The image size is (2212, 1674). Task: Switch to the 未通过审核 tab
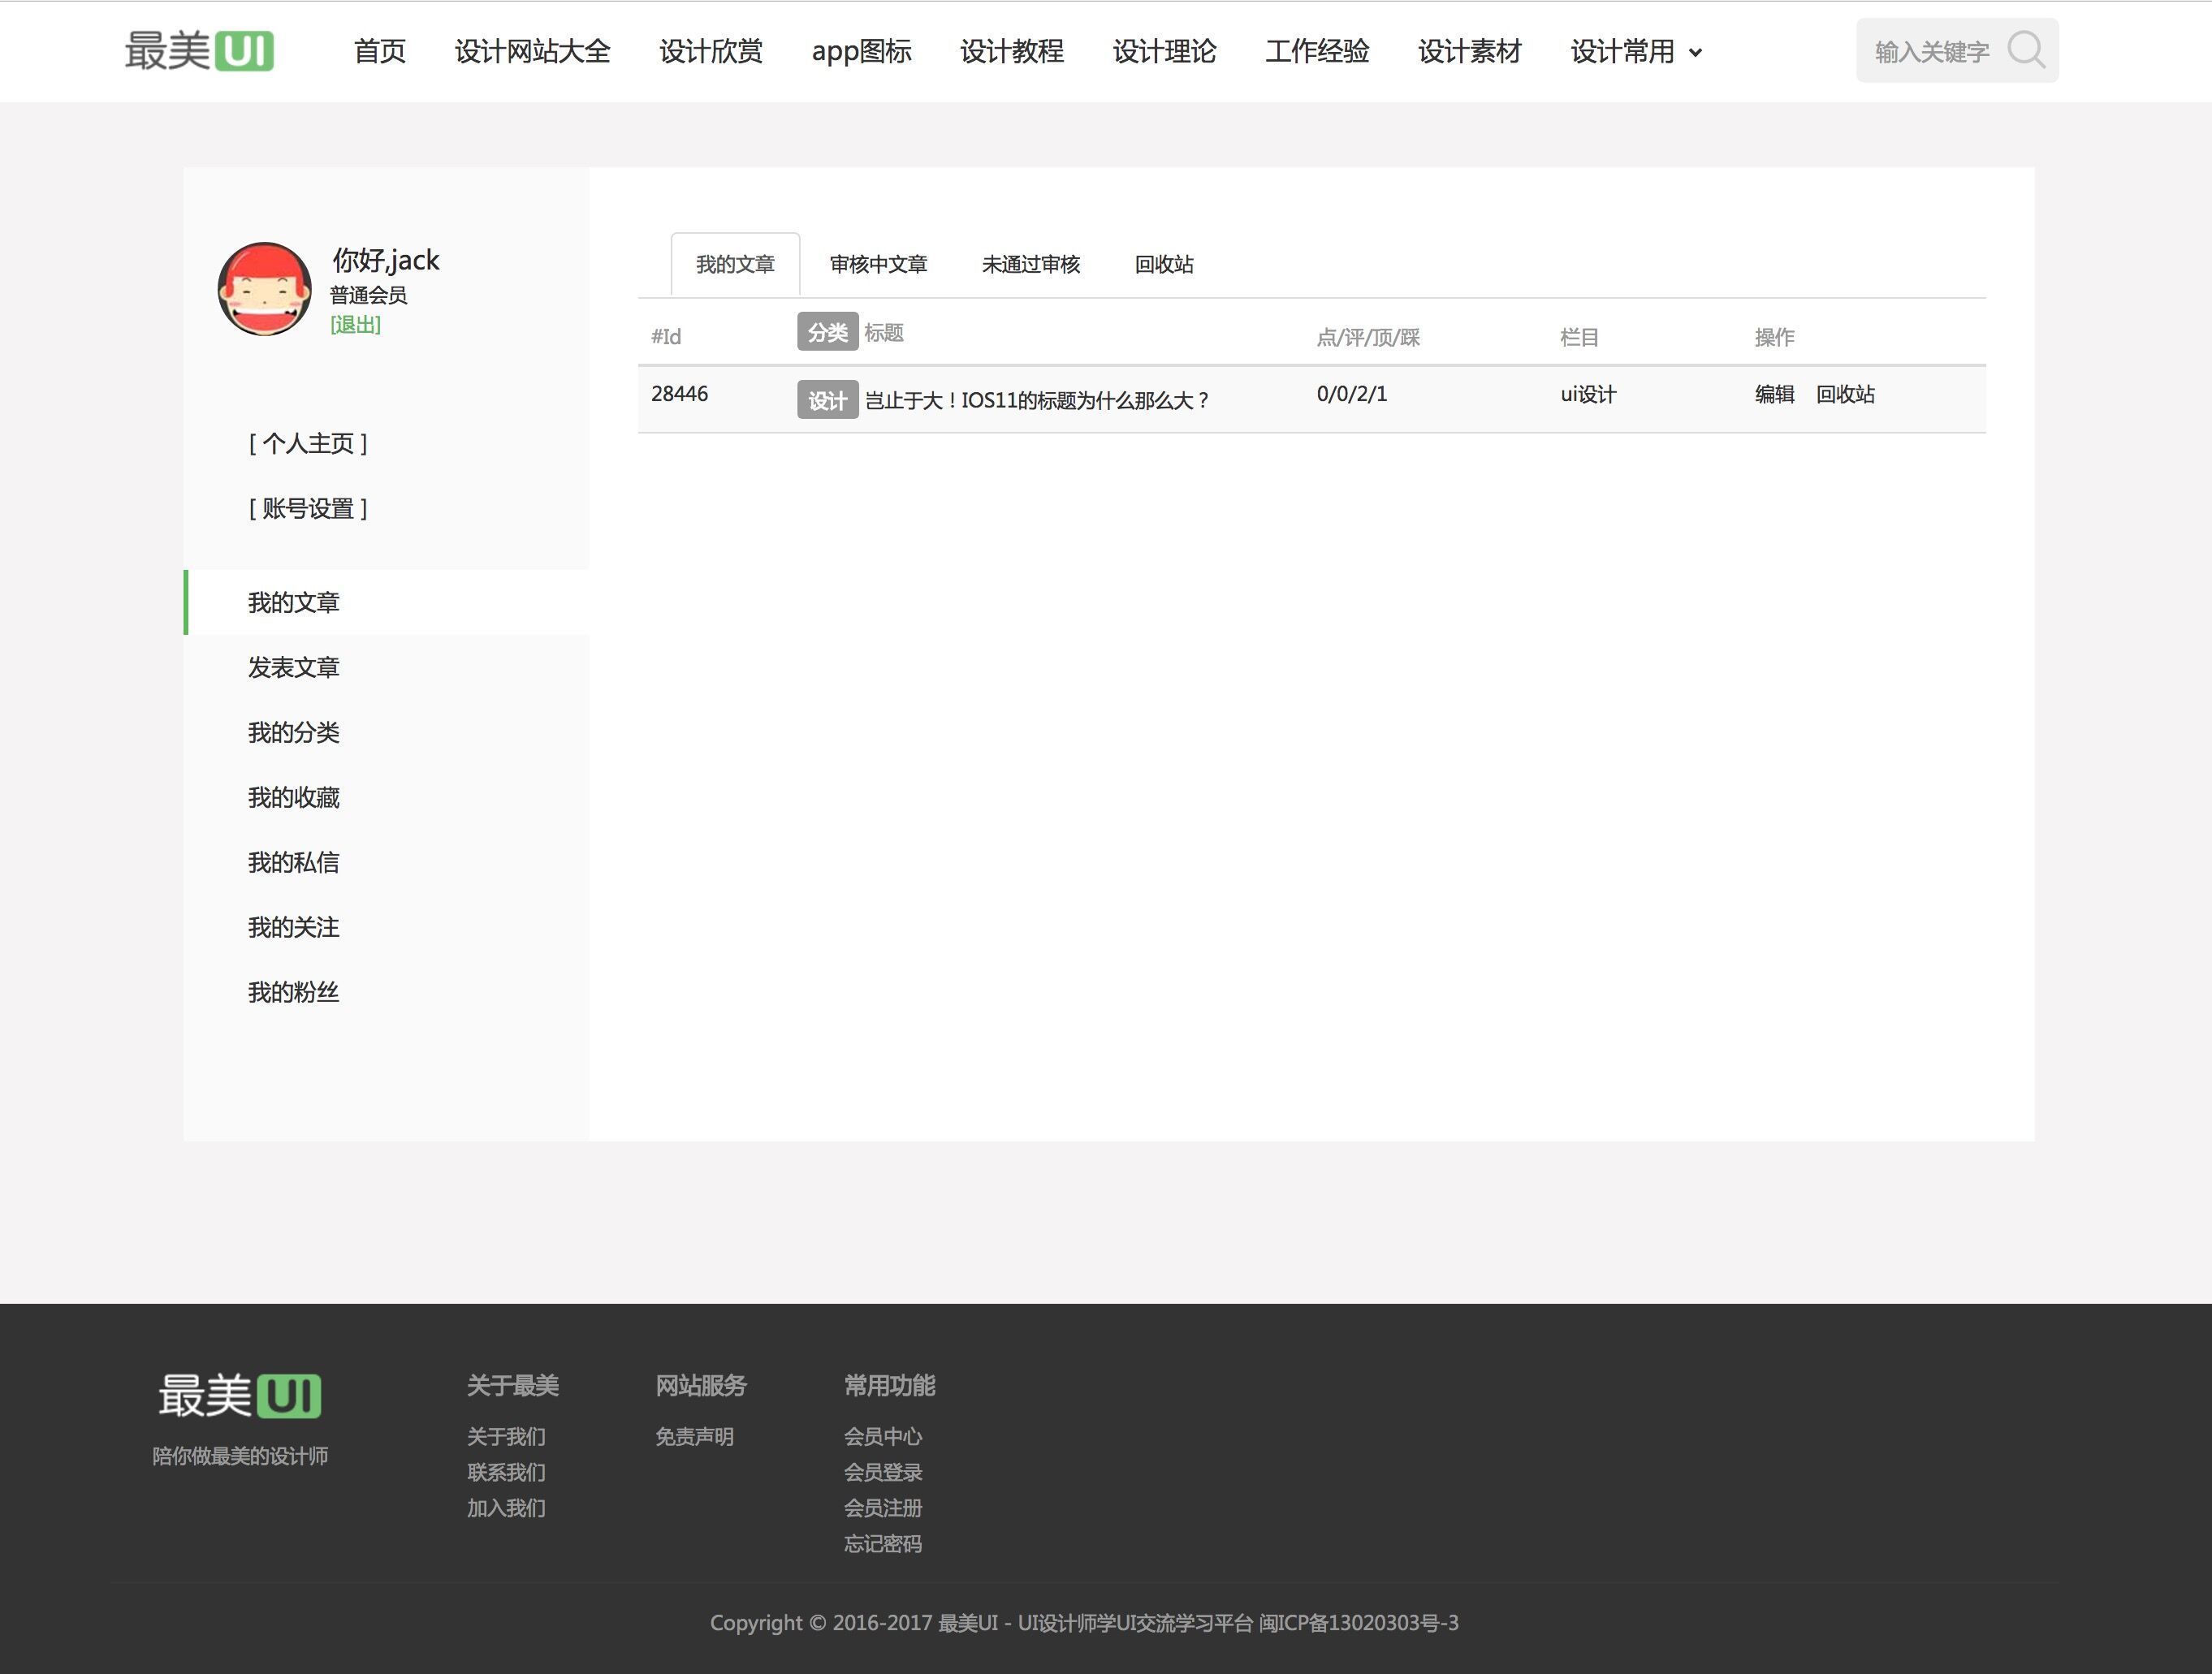(1031, 264)
